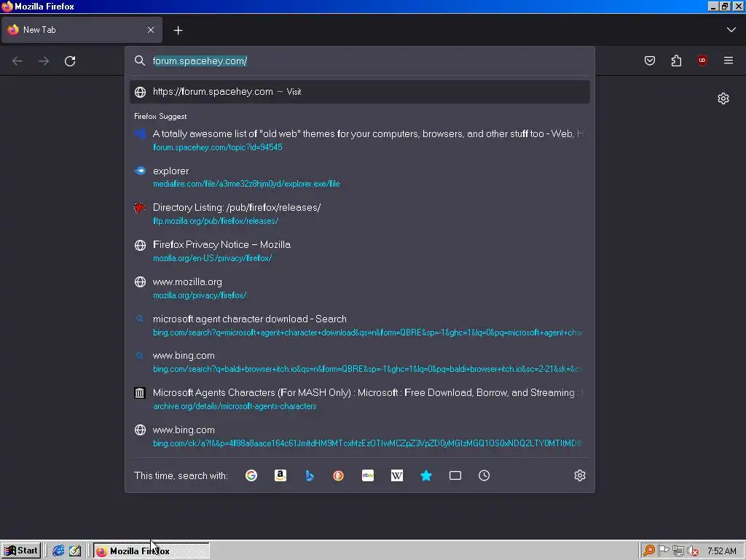The height and width of the screenshot is (560, 746).
Task: Search this time with Amazon
Action: pyautogui.click(x=280, y=475)
